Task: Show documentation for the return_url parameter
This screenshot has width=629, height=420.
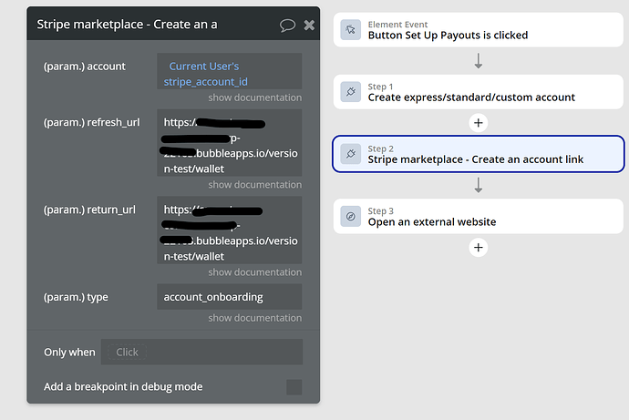Action: 254,272
